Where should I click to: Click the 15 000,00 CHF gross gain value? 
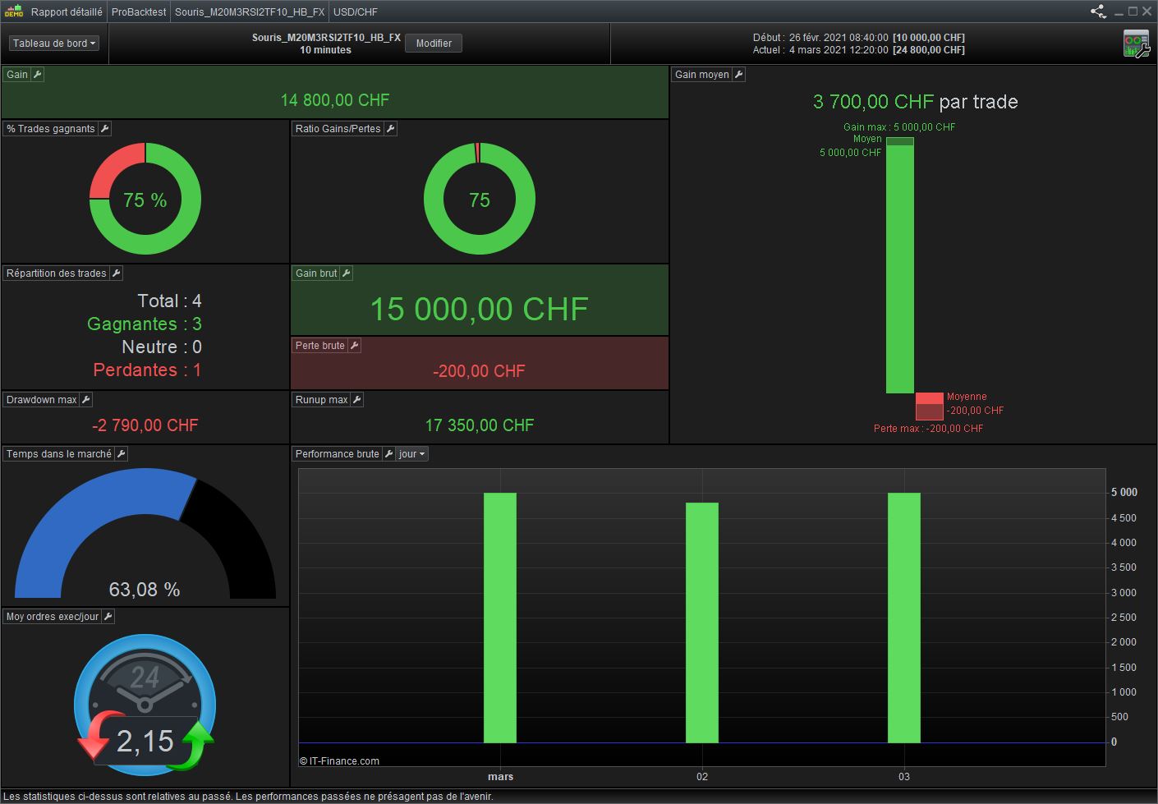(x=480, y=310)
